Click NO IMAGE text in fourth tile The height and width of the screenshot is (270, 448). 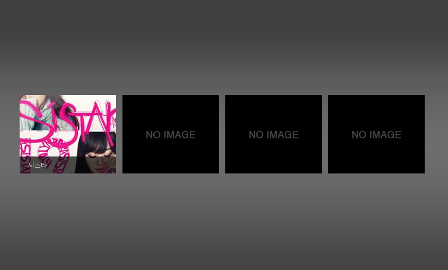376,135
